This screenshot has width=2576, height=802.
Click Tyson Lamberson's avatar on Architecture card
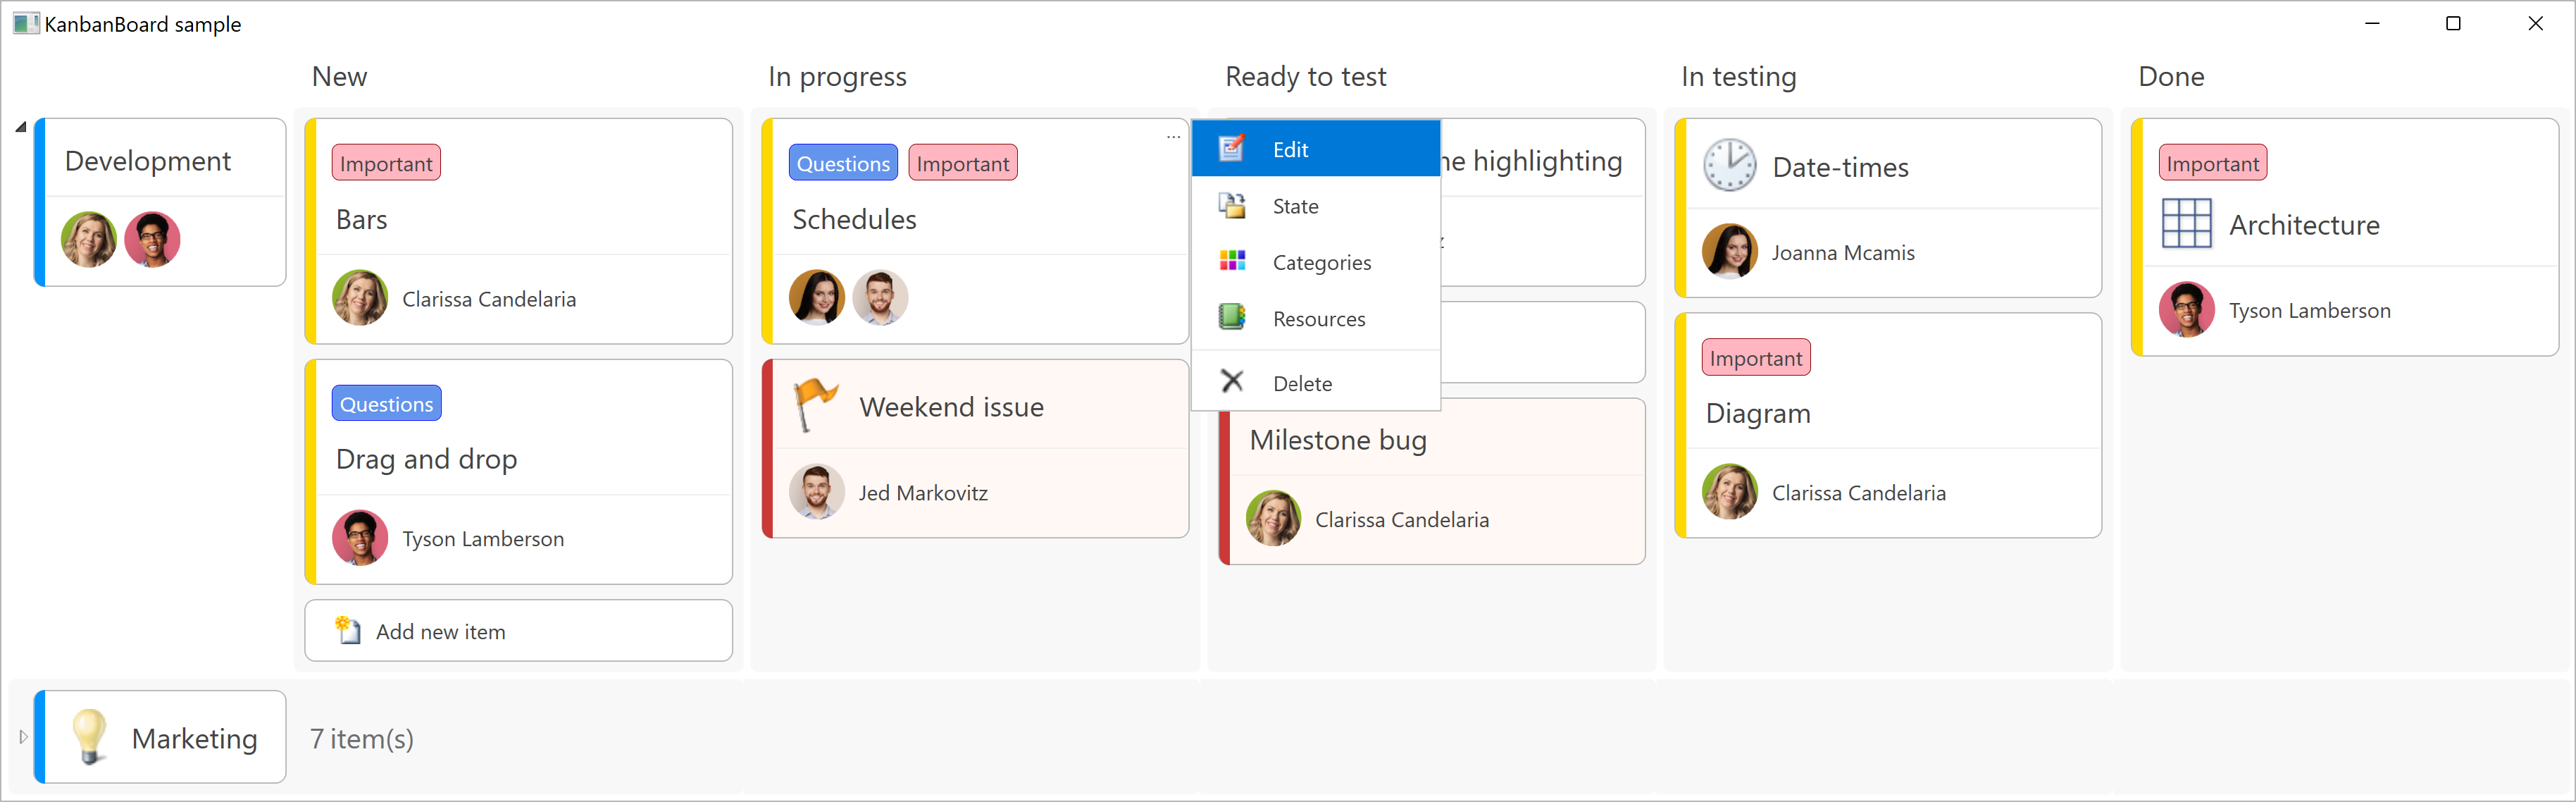tap(2186, 310)
